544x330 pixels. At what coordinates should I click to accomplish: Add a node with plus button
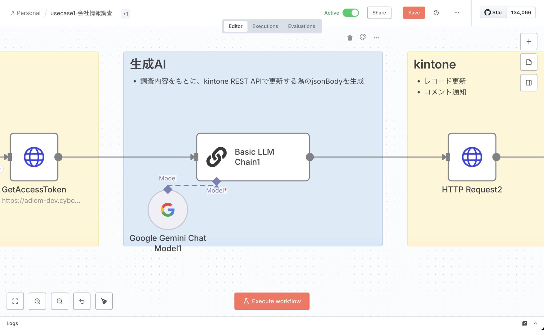coord(529,41)
